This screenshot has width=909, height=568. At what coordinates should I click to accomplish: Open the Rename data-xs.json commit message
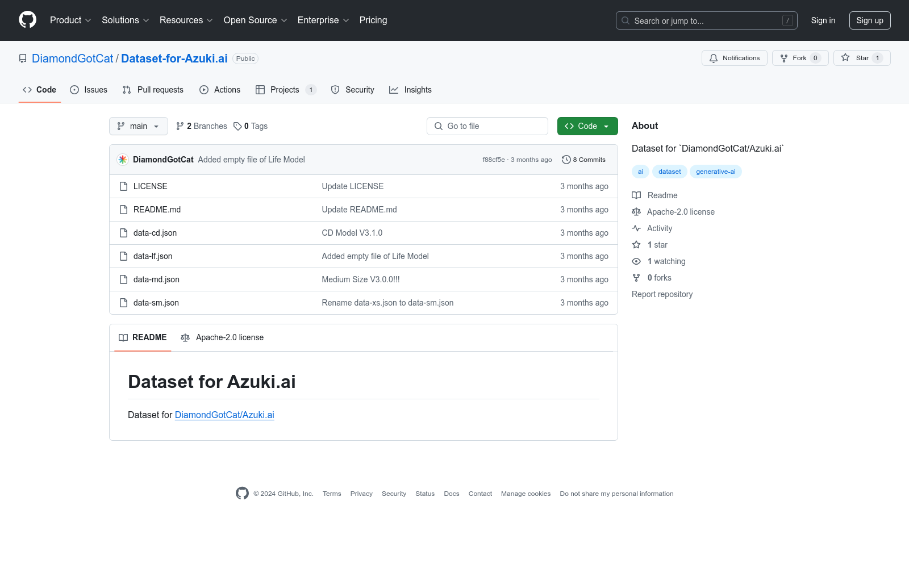388,303
